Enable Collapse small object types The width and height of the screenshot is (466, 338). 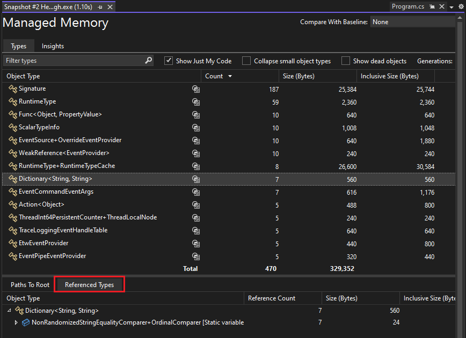tap(246, 61)
